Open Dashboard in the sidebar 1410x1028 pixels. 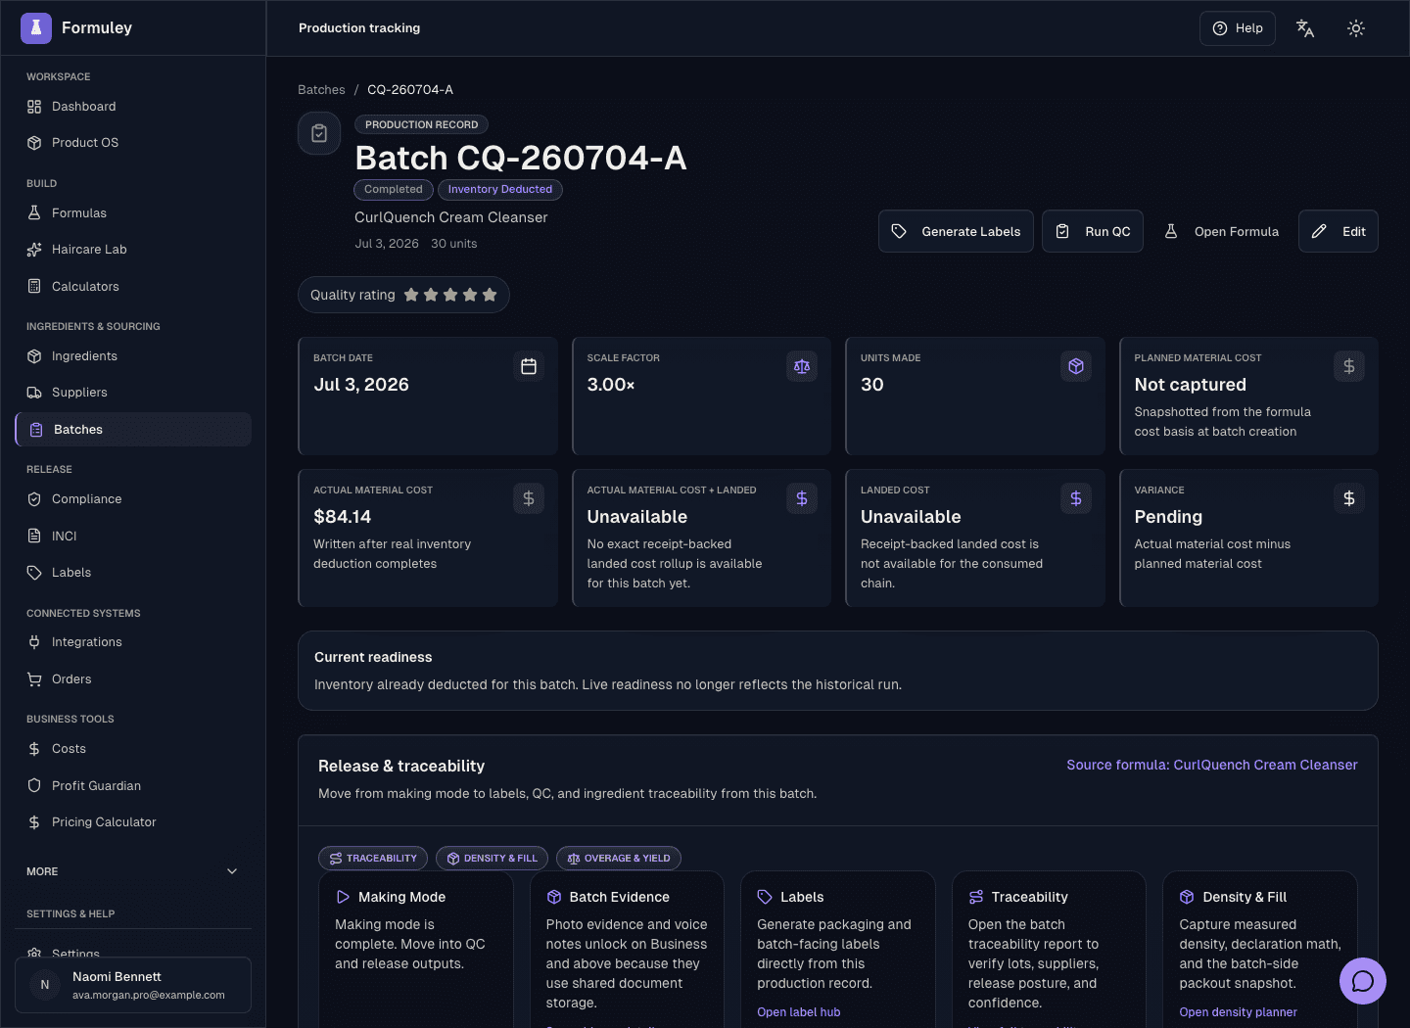click(x=133, y=107)
